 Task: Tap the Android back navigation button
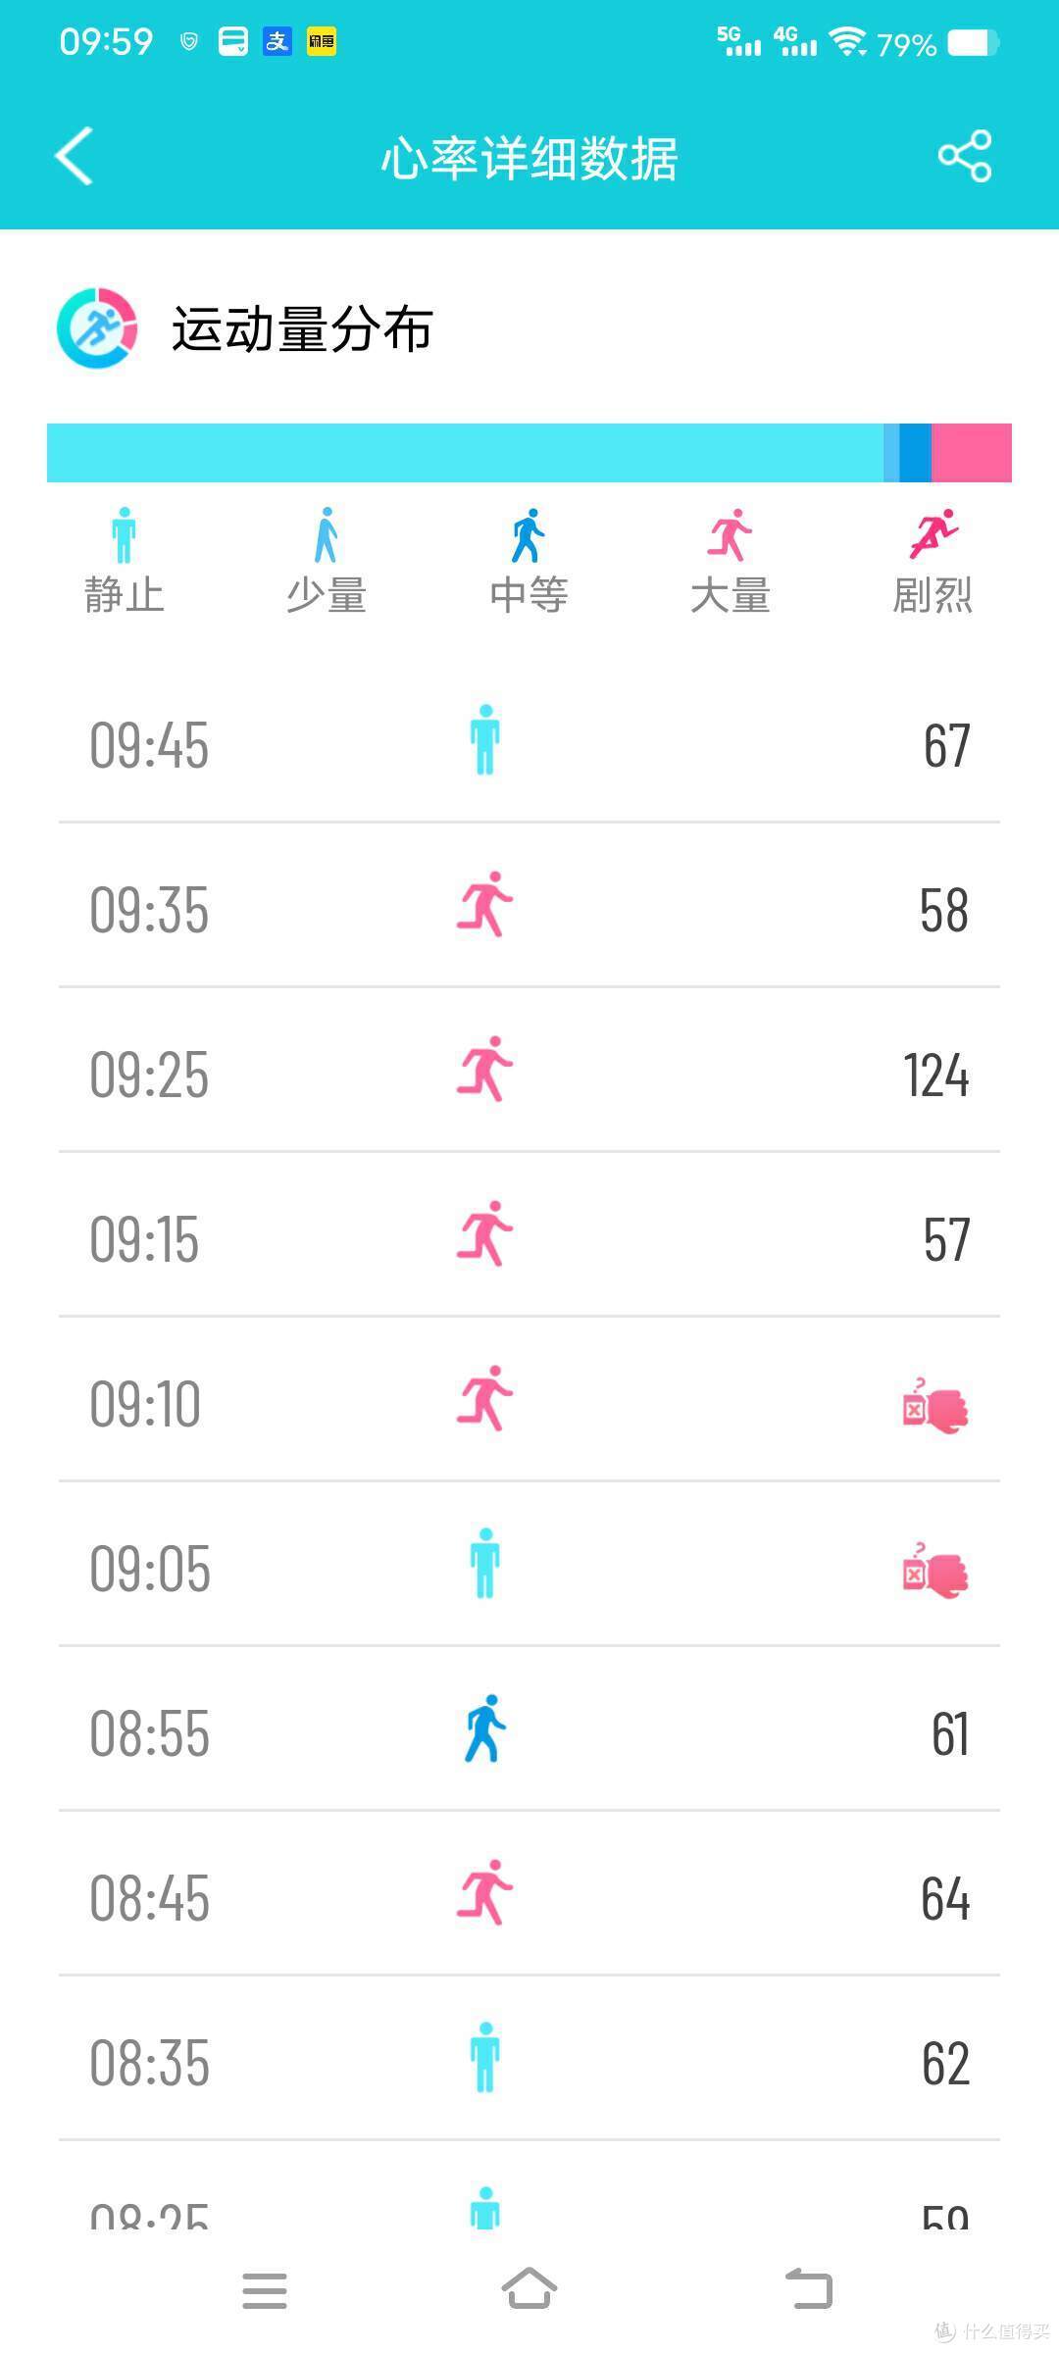[809, 2289]
